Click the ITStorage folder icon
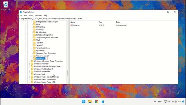Image resolution: width=186 pixels, height=105 pixels. (34, 29)
